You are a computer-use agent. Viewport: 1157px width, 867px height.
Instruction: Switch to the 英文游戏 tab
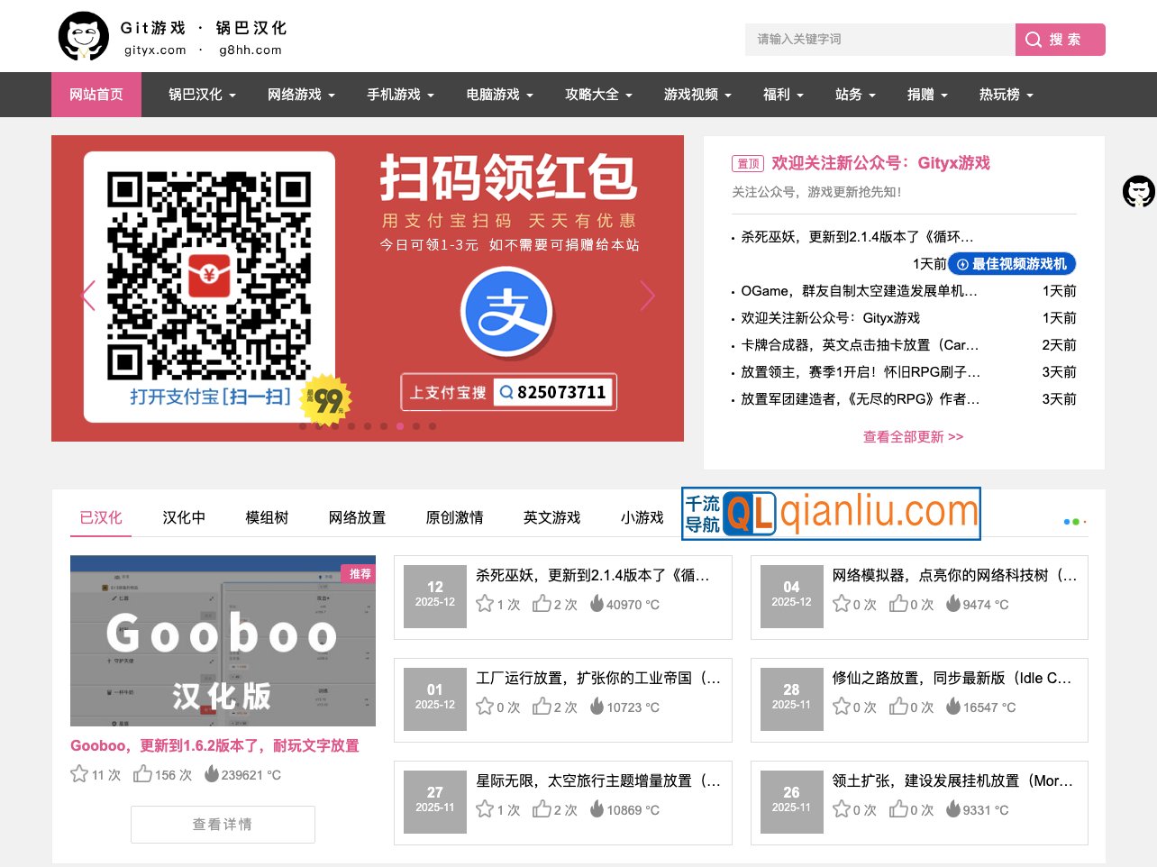(x=553, y=517)
